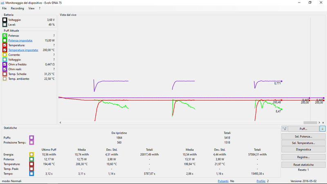The image size is (327, 184).
Task: Open the Potenza impostata link
Action: pos(20,40)
